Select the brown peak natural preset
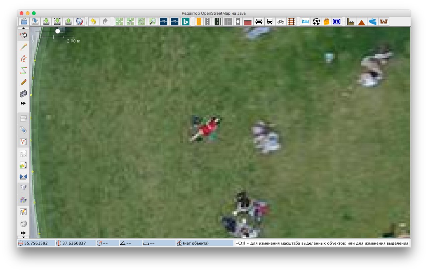 click(361, 22)
